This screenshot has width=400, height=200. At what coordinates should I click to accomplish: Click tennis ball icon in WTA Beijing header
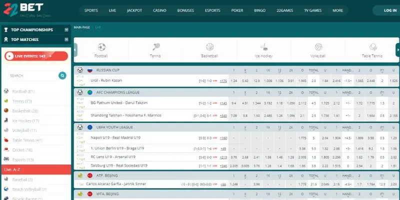pos(80,194)
